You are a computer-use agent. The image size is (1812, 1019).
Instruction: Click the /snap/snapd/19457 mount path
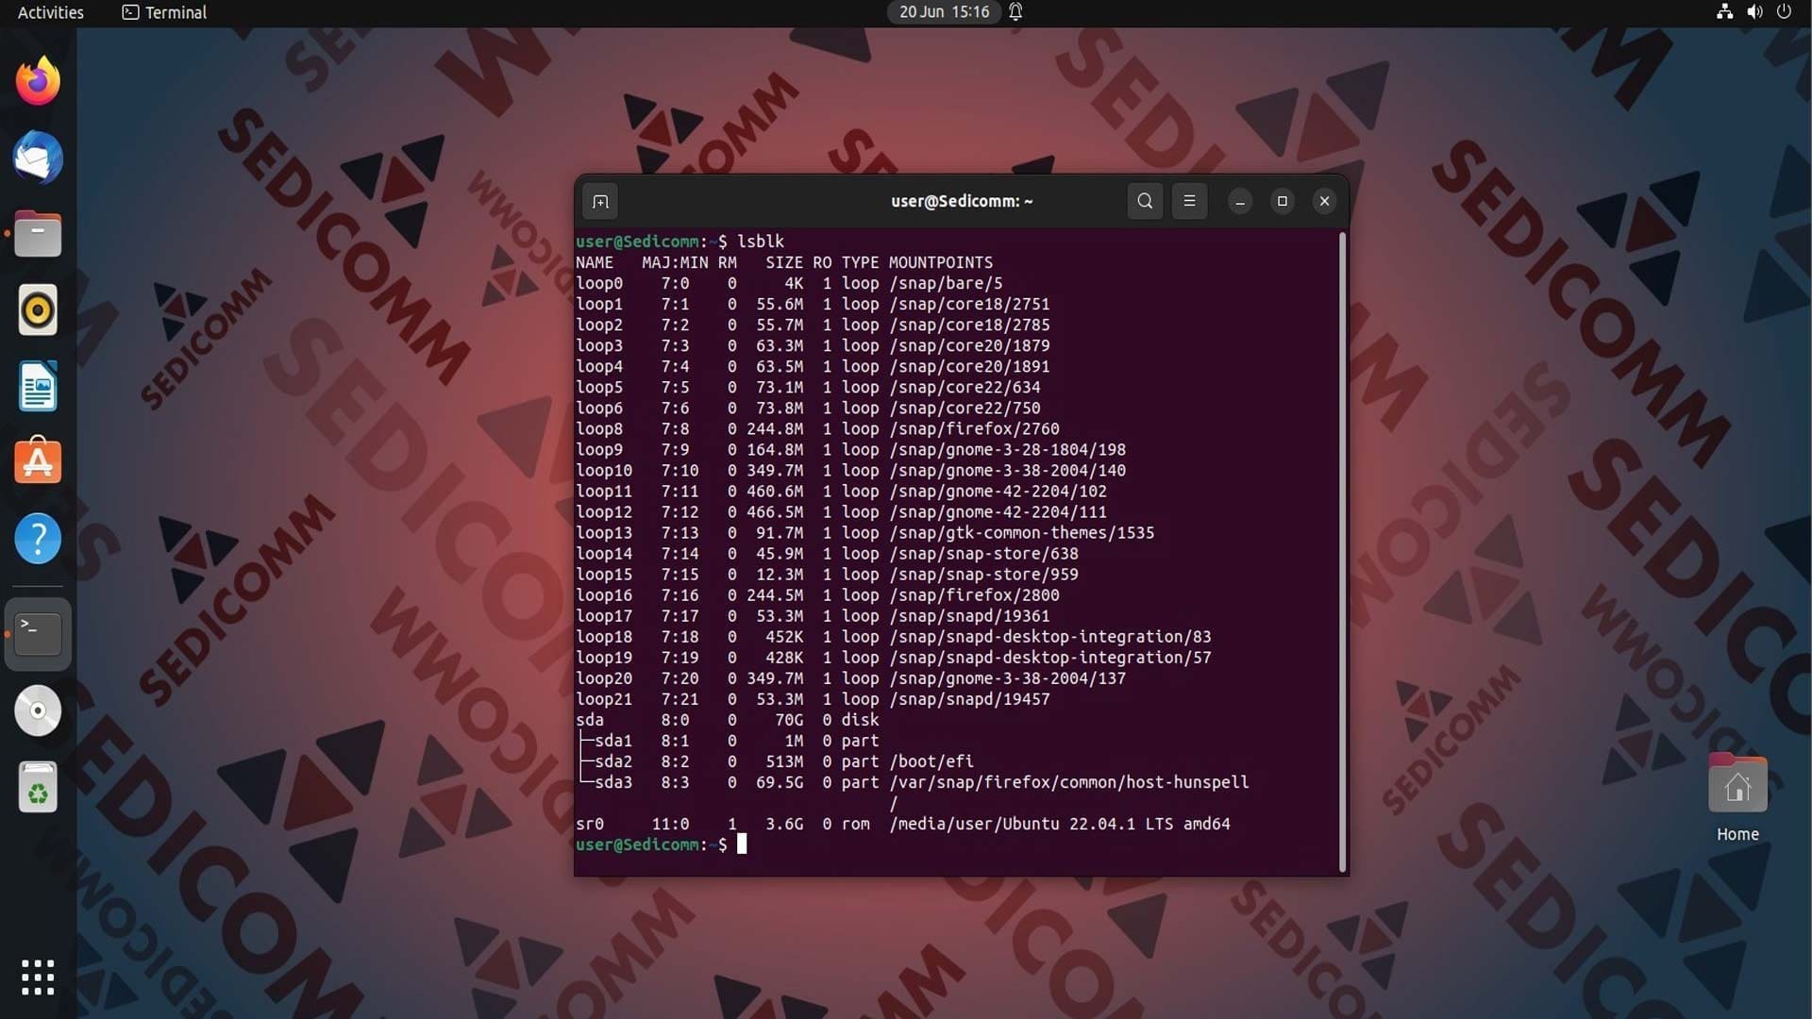[x=969, y=698]
